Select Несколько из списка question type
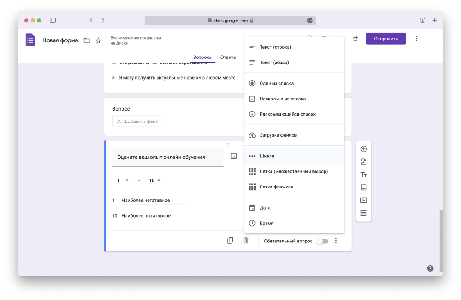The image size is (461, 300). 282,99
